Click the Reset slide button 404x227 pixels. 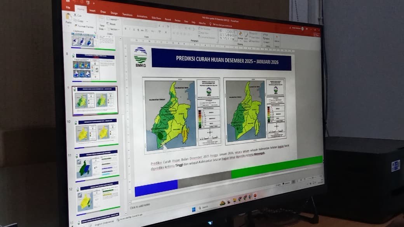(x=111, y=24)
